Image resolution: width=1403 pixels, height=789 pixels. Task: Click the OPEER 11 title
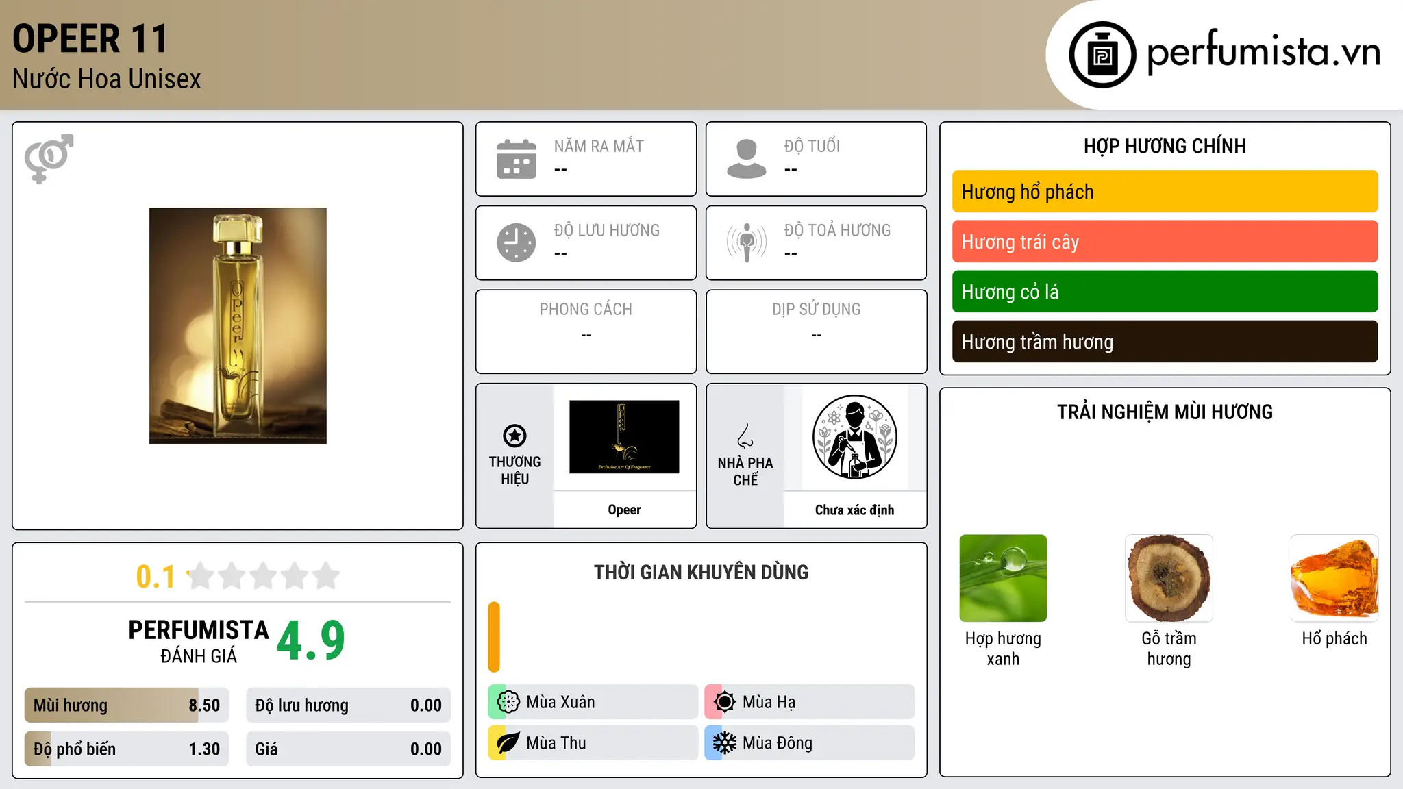[90, 38]
